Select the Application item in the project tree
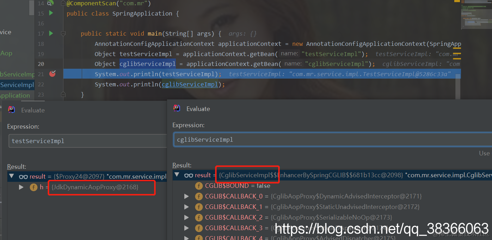The height and width of the screenshot is (240, 492). pyautogui.click(x=15, y=96)
